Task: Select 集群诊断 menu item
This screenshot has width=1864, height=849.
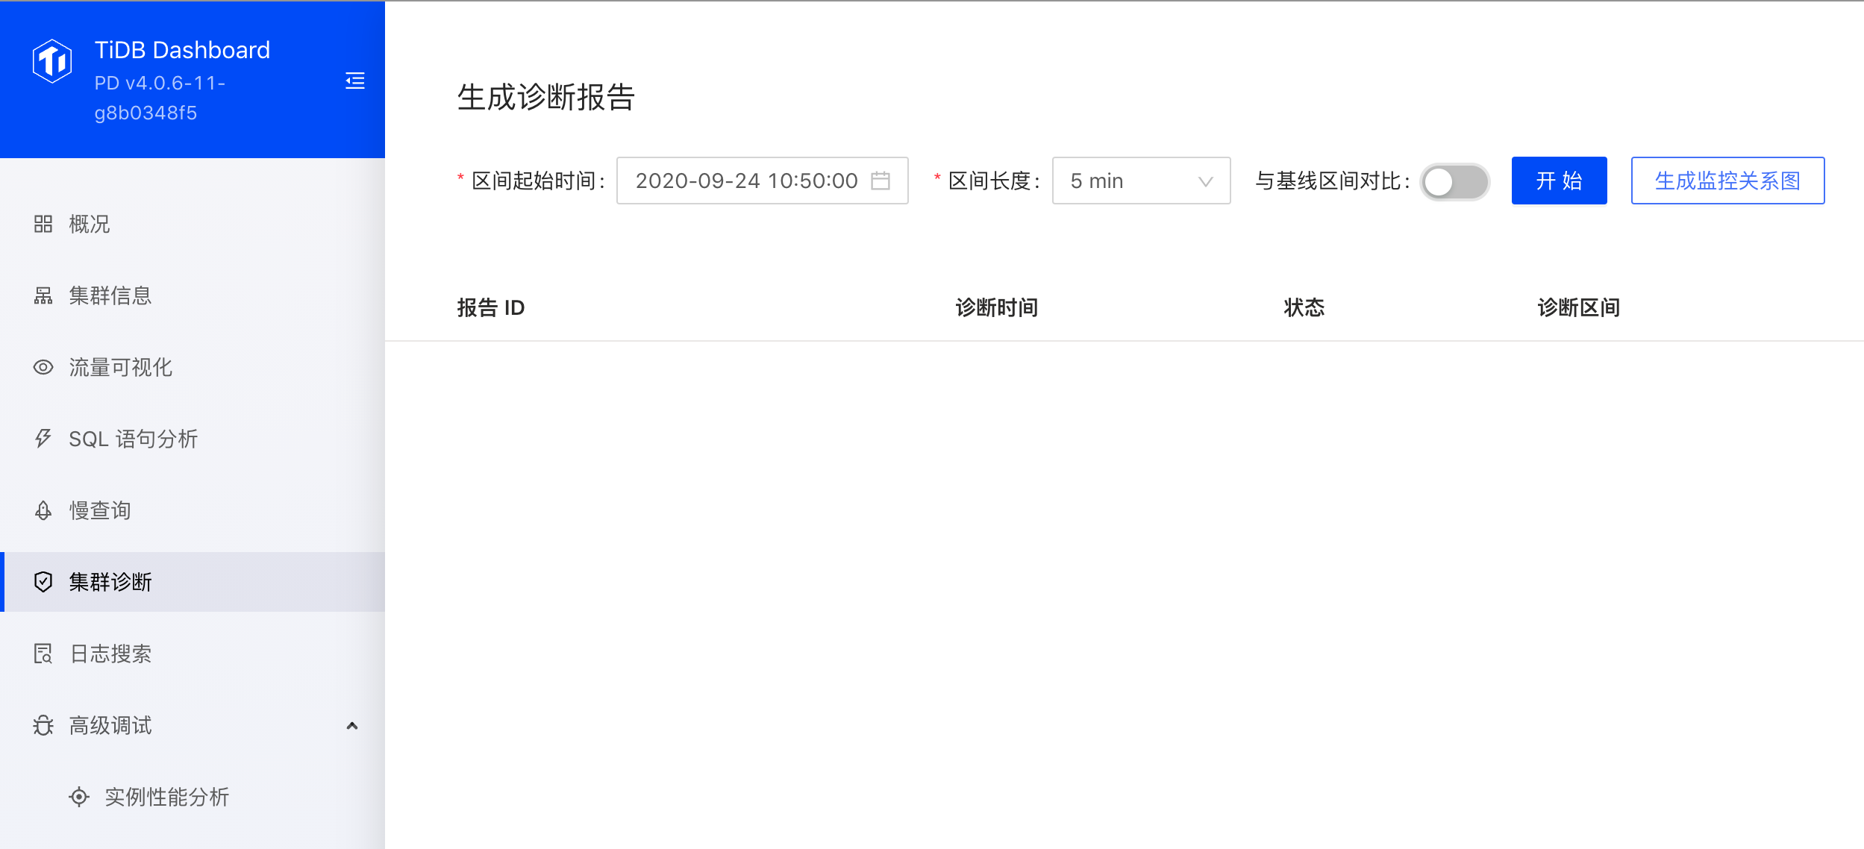Action: click(193, 582)
